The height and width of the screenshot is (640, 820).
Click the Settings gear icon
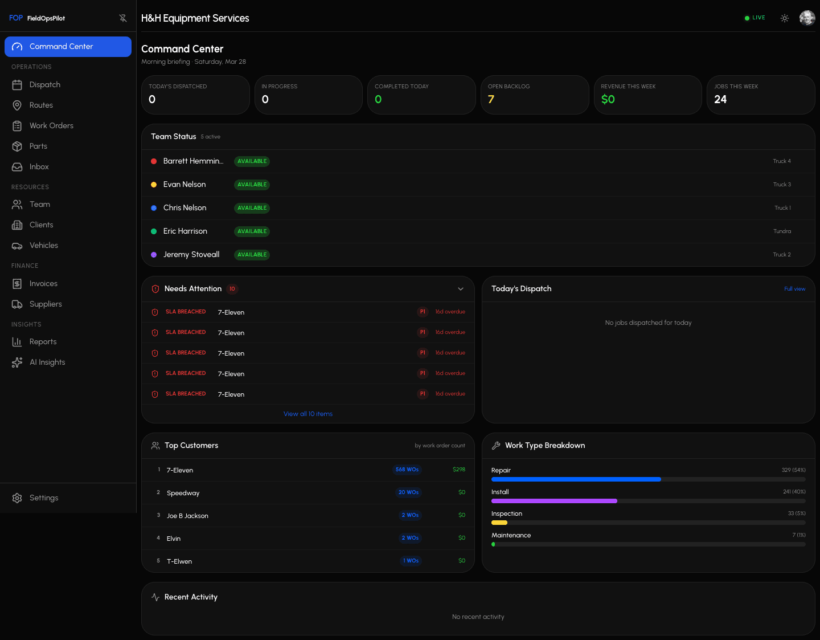click(x=17, y=498)
